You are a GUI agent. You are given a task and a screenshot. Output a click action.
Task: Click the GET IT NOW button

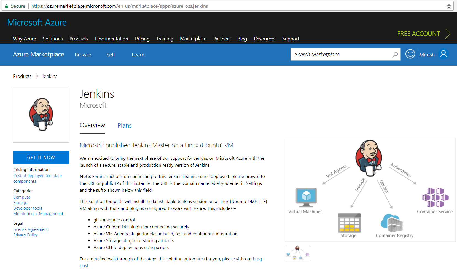[x=41, y=157]
